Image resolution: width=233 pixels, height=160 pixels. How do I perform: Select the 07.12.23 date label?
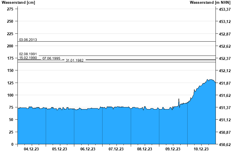(x=116, y=149)
